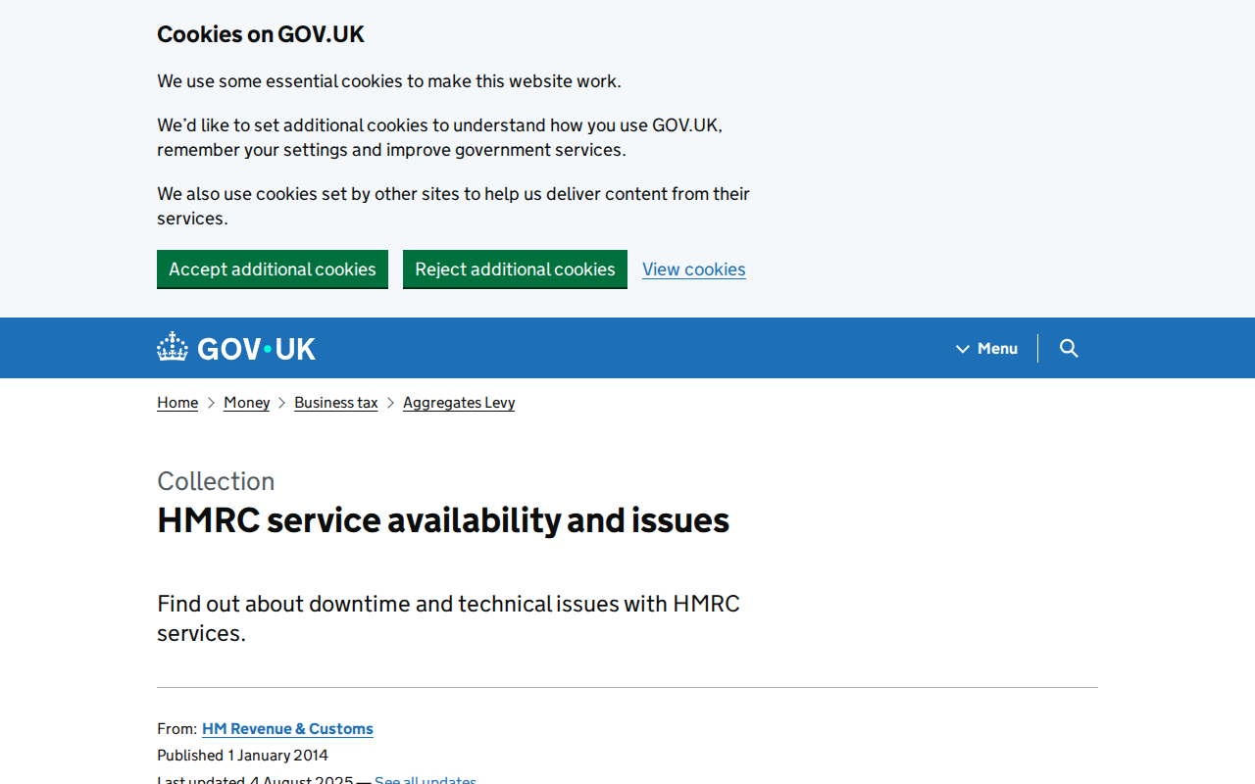
Task: Click the GOV.UK header logo text
Action: pos(255,347)
